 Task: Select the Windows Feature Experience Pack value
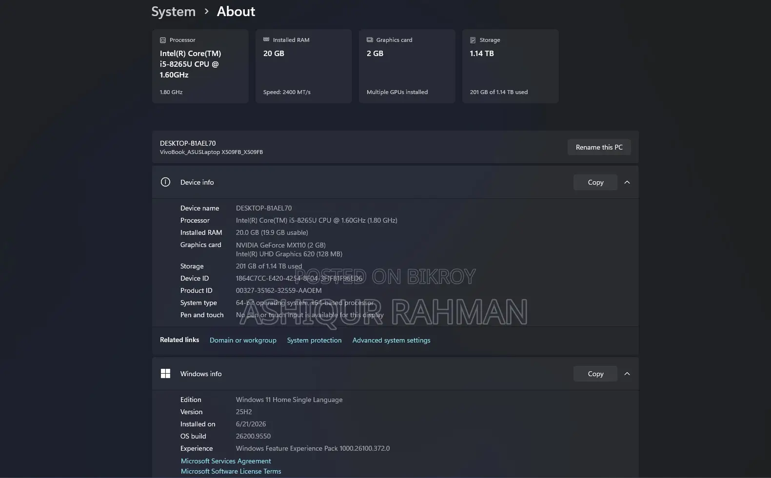click(313, 448)
